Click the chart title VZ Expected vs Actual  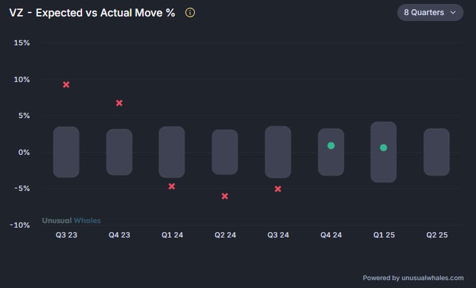92,13
